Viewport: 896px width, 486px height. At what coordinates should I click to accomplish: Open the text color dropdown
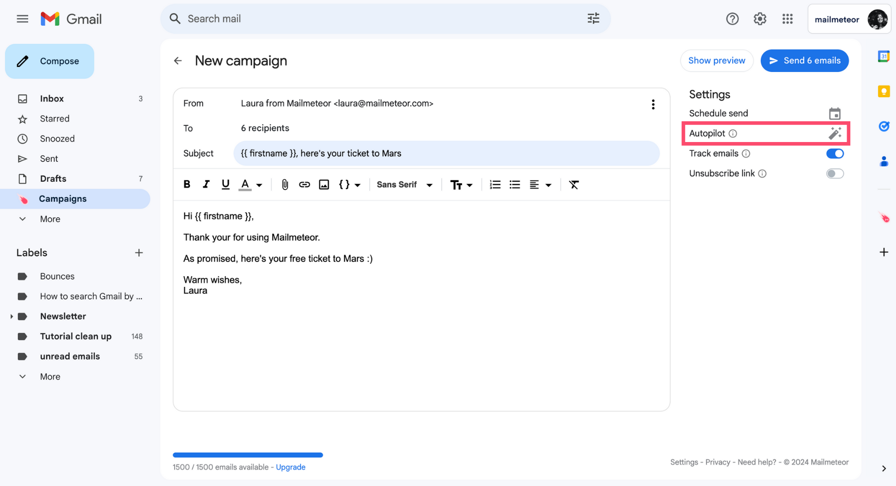coord(250,184)
